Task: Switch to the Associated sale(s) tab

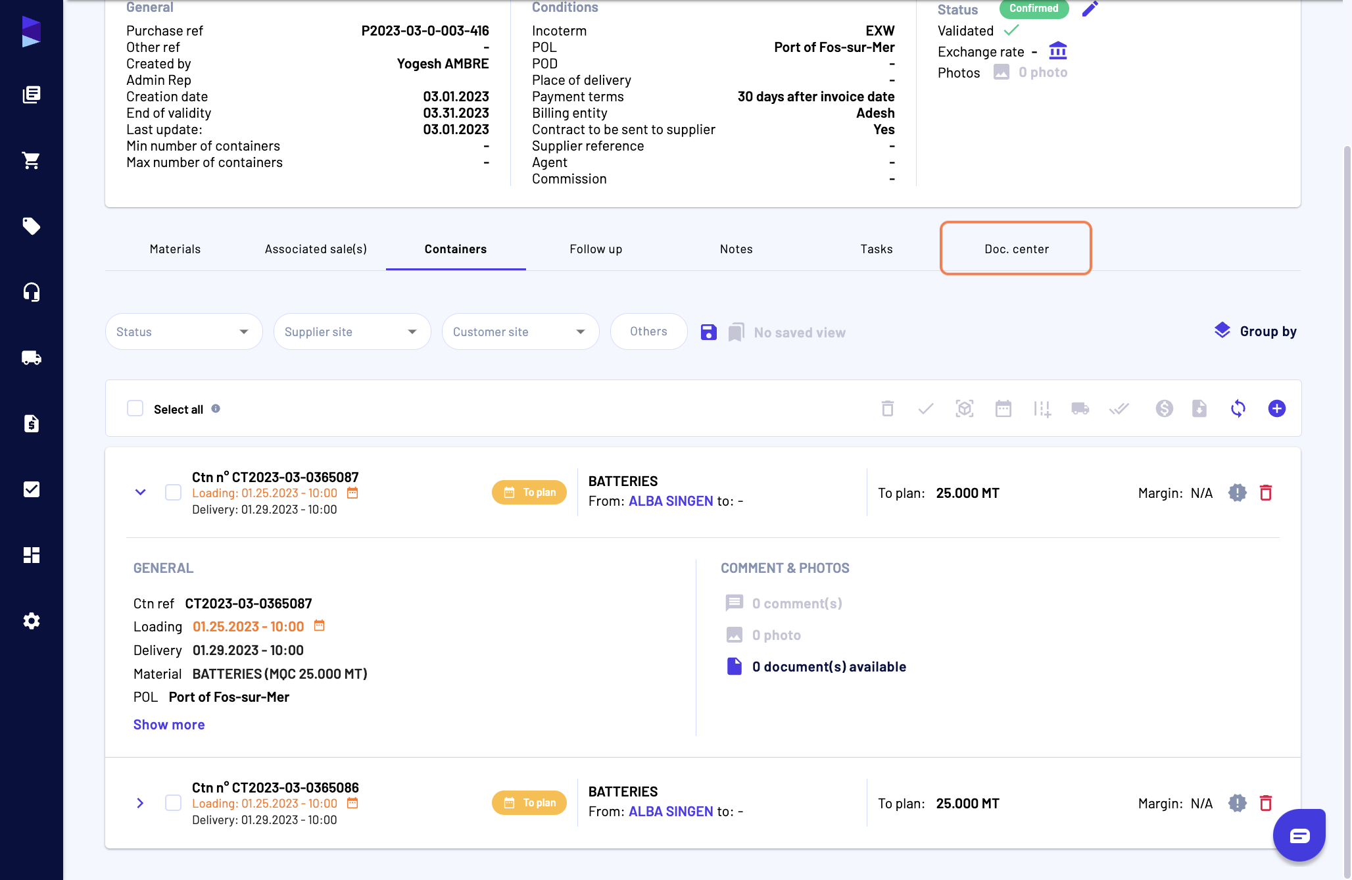Action: [x=316, y=249]
